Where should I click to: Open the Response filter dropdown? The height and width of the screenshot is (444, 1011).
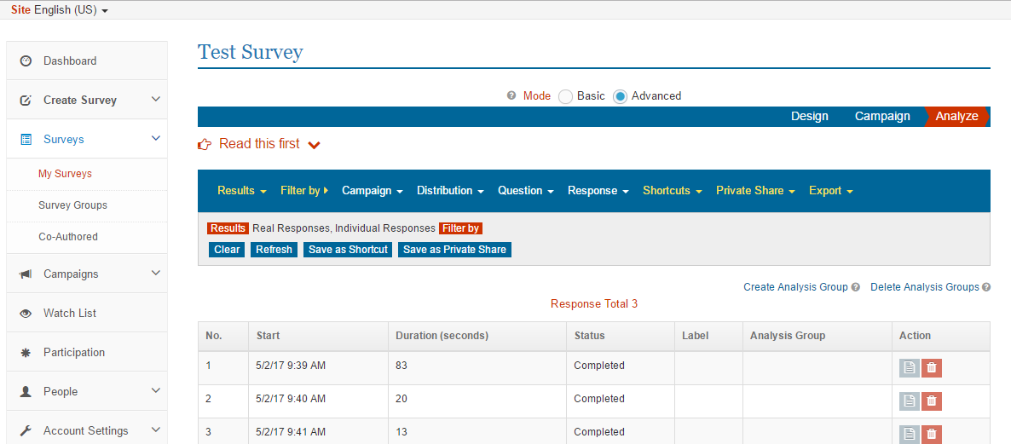coord(598,191)
